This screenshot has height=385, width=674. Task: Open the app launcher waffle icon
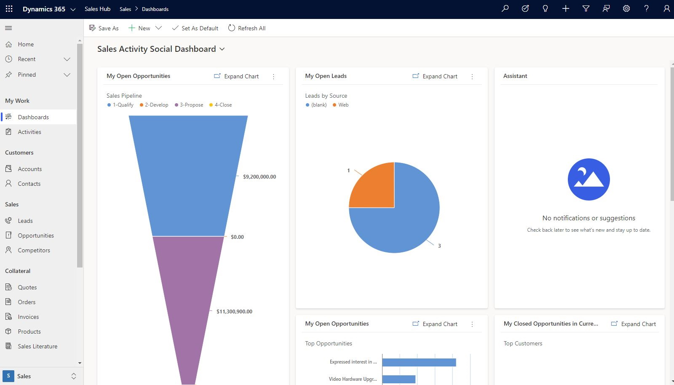(x=9, y=9)
